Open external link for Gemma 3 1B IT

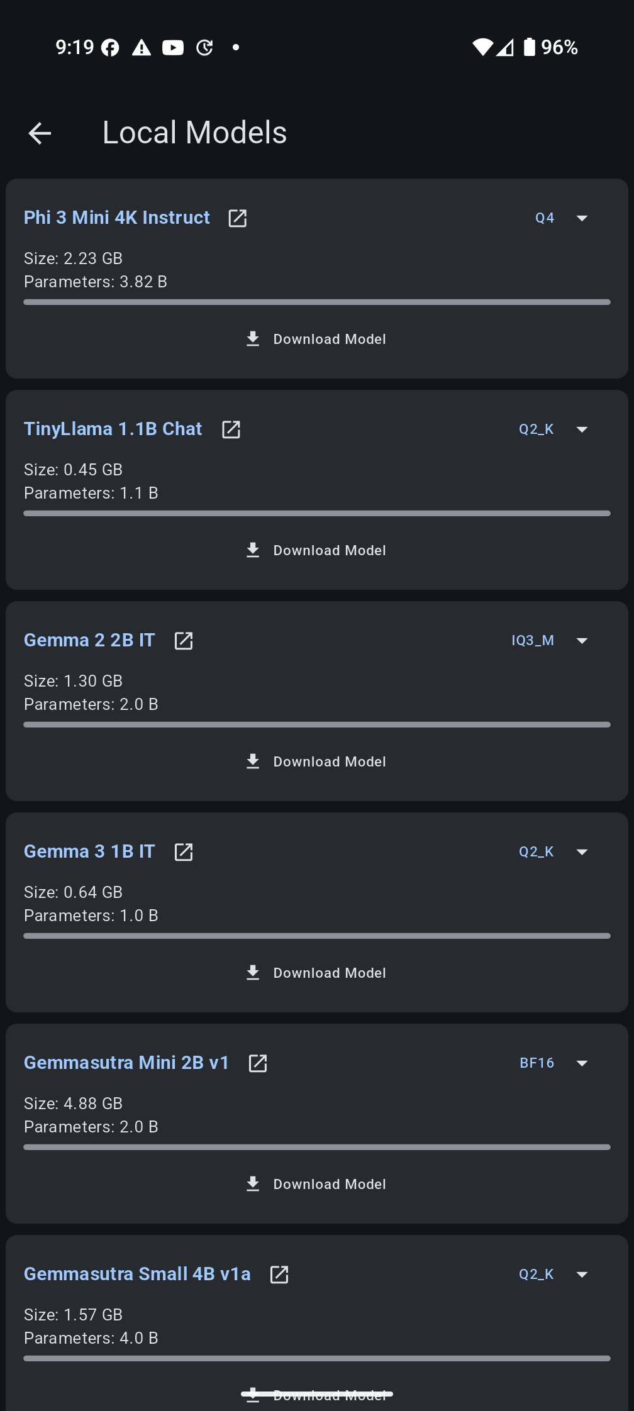pos(183,852)
